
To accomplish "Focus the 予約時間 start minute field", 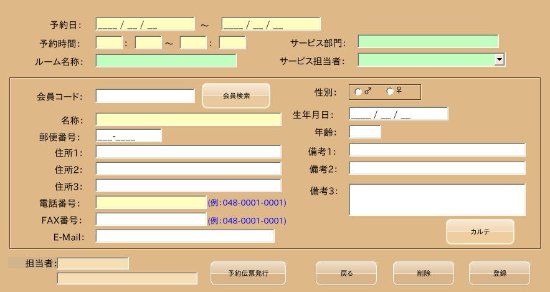I will pyautogui.click(x=148, y=42).
